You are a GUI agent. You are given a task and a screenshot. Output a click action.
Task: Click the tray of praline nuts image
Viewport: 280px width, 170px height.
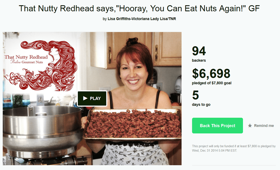(132, 124)
